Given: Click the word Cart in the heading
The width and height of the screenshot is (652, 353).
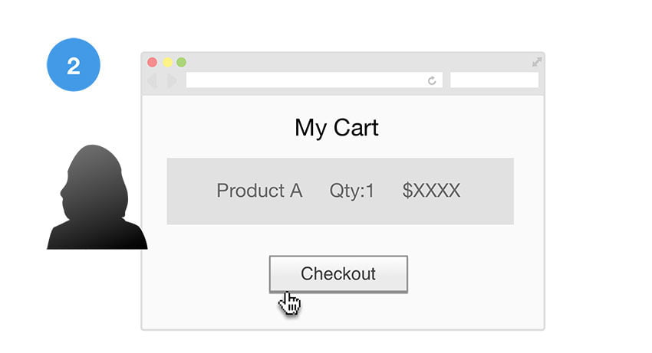Looking at the screenshot, I should click(356, 128).
